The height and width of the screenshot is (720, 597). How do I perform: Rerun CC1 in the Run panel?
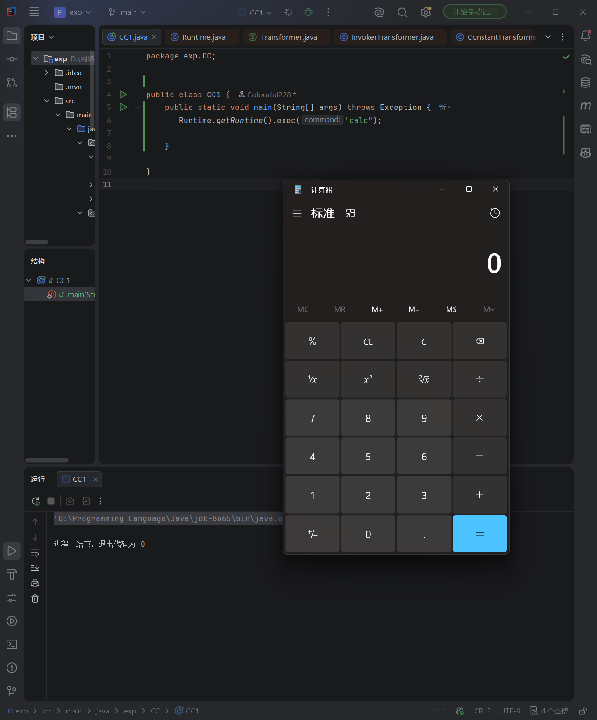coord(36,501)
